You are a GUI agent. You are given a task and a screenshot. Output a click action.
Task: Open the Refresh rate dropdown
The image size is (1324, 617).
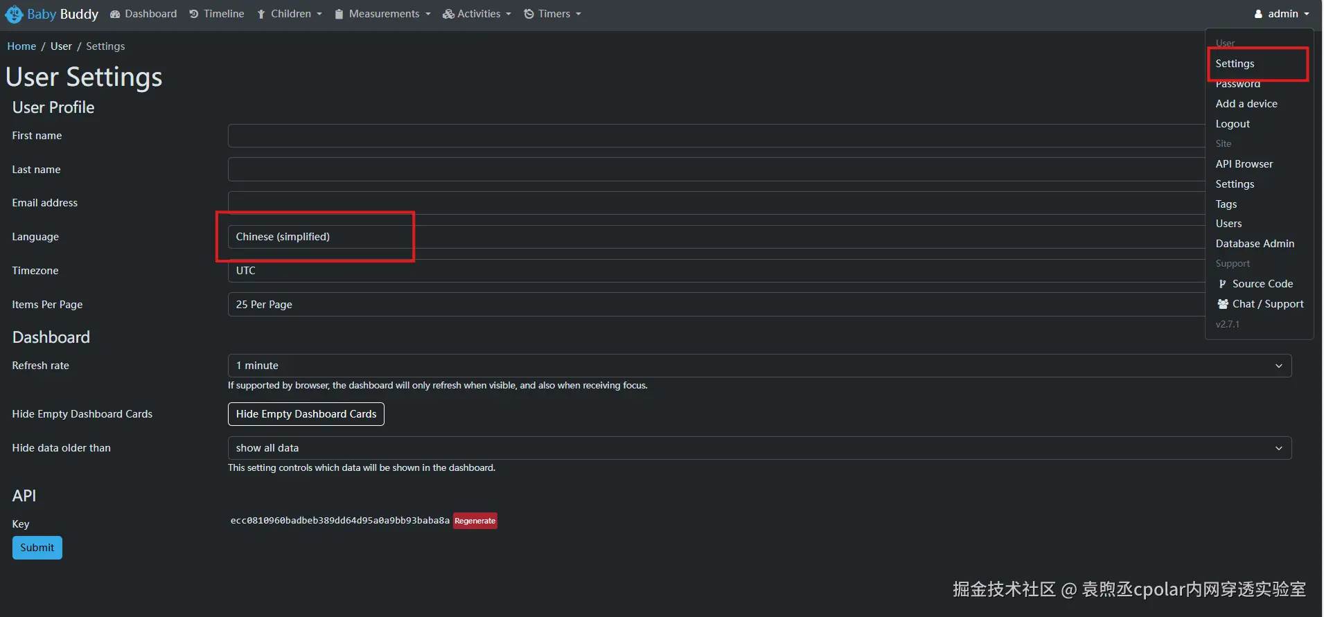pyautogui.click(x=759, y=366)
